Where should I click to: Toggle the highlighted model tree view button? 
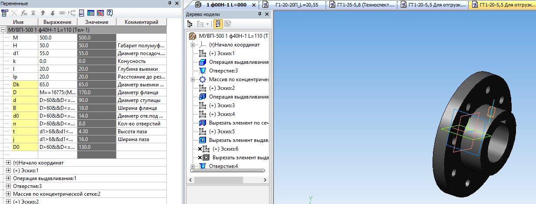pos(218,23)
